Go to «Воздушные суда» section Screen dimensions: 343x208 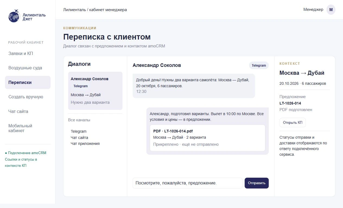pyautogui.click(x=28, y=68)
